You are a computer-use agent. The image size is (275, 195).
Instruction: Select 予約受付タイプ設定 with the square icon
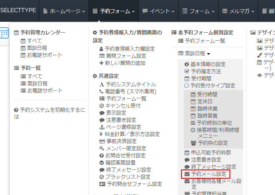187,85
